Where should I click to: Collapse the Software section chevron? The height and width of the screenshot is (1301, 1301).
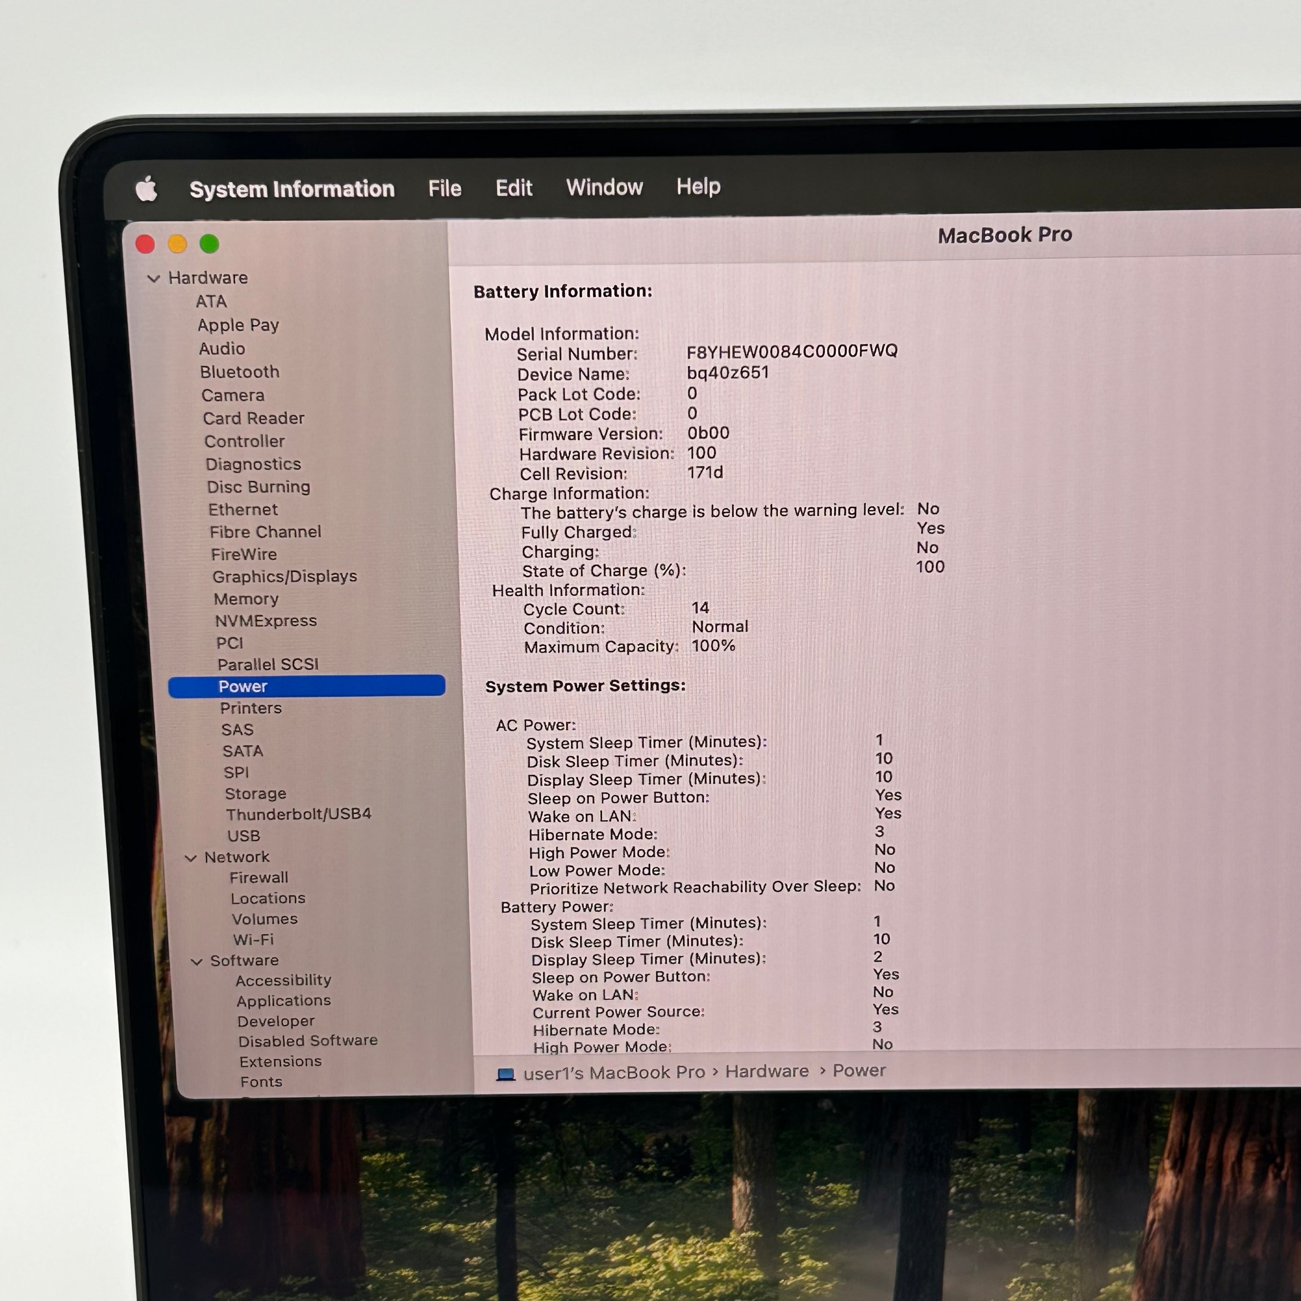tap(197, 962)
